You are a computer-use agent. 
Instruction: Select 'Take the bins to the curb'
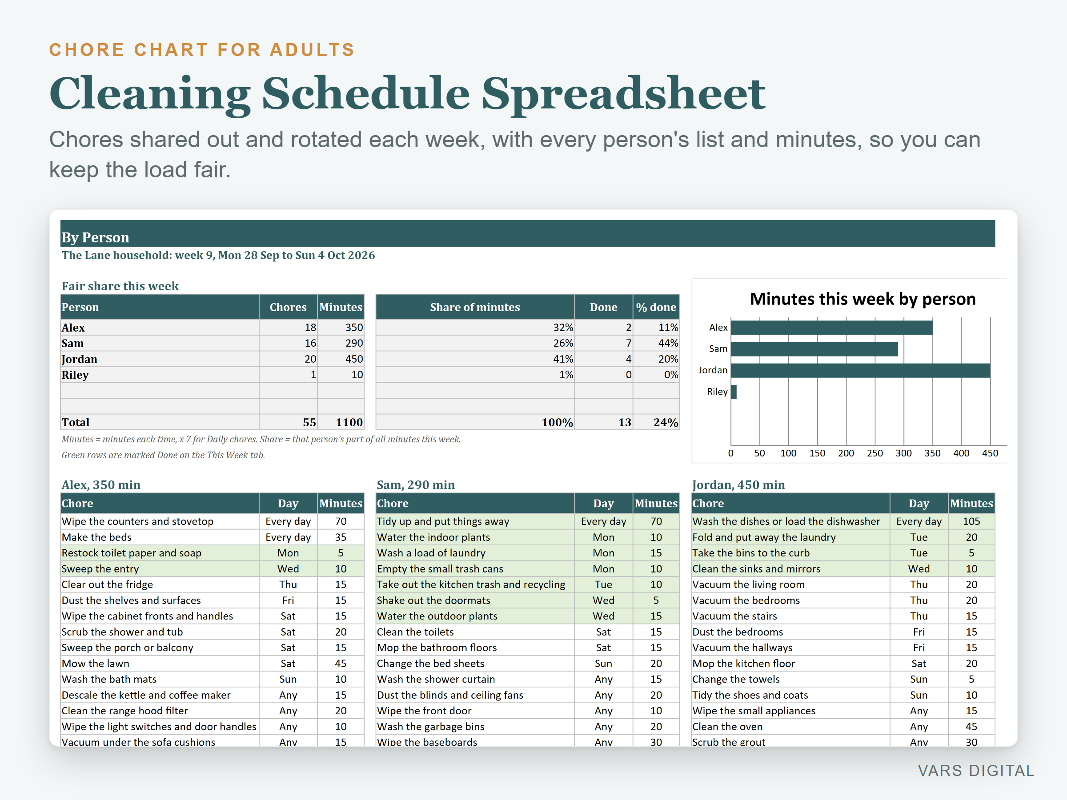pyautogui.click(x=790, y=553)
